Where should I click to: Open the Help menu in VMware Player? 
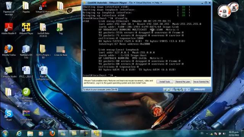tap(158, 3)
